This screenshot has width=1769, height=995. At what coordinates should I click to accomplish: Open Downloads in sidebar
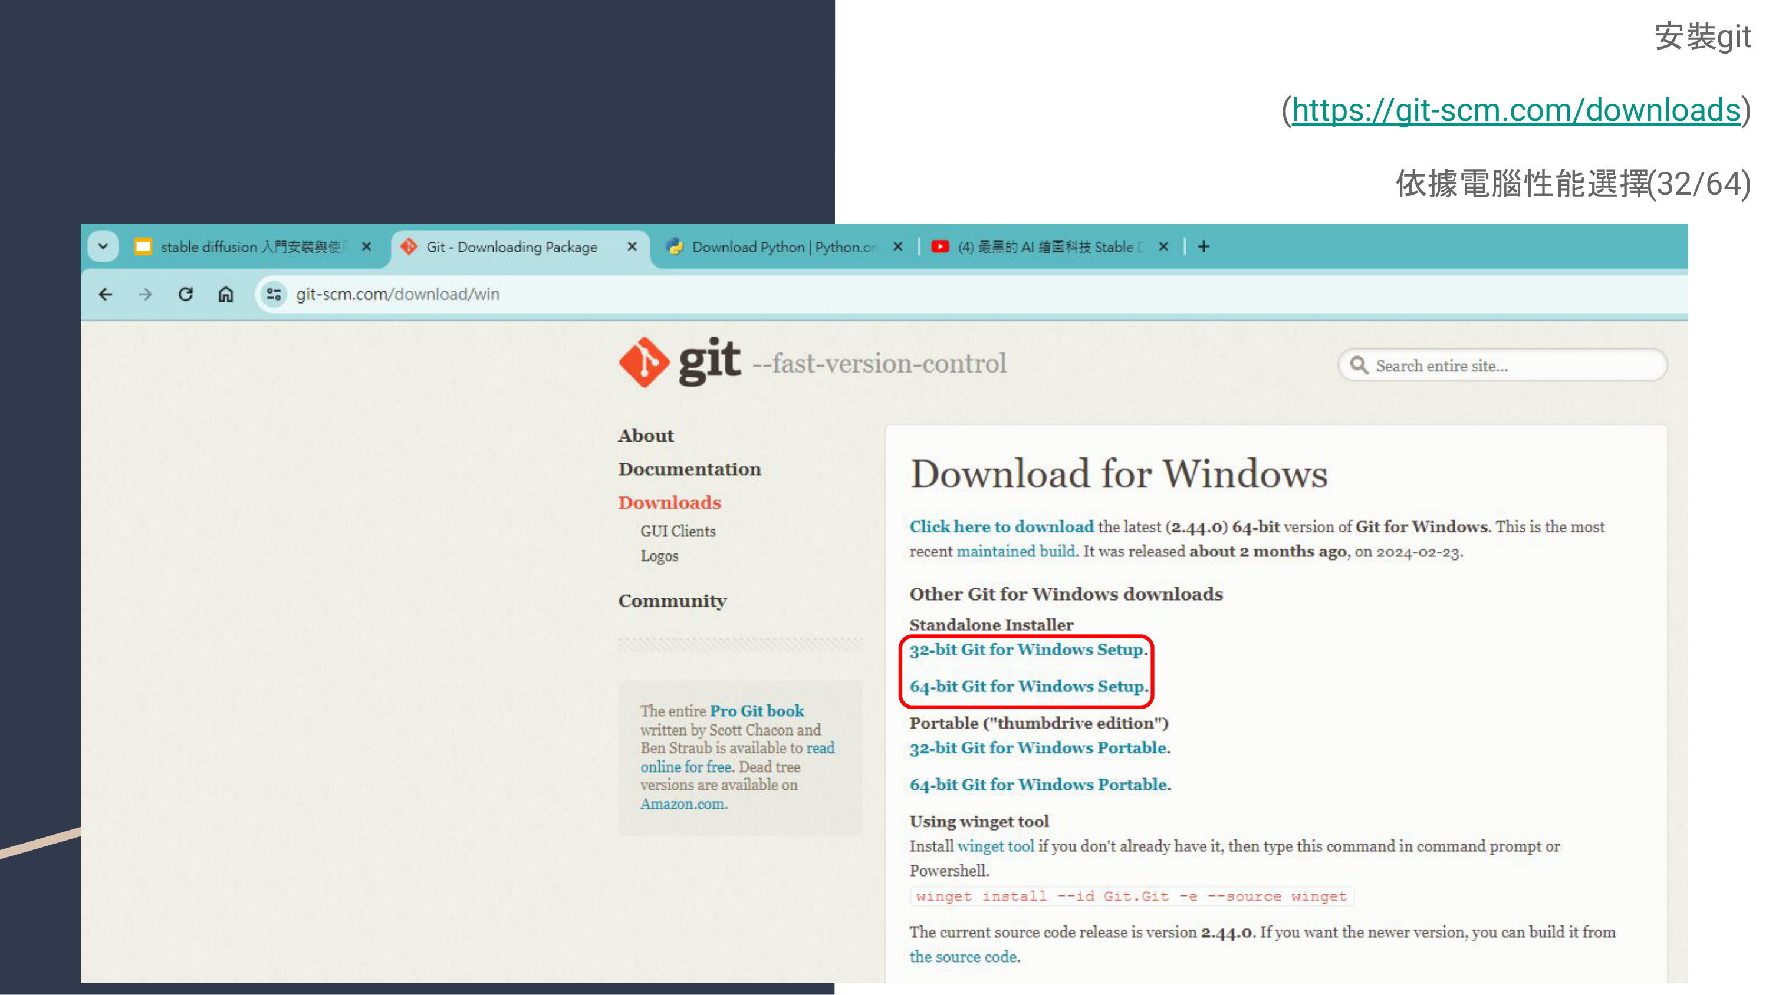point(669,503)
